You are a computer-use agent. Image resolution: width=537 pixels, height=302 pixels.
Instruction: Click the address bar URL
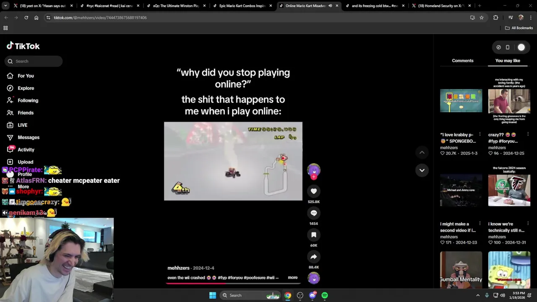click(100, 18)
